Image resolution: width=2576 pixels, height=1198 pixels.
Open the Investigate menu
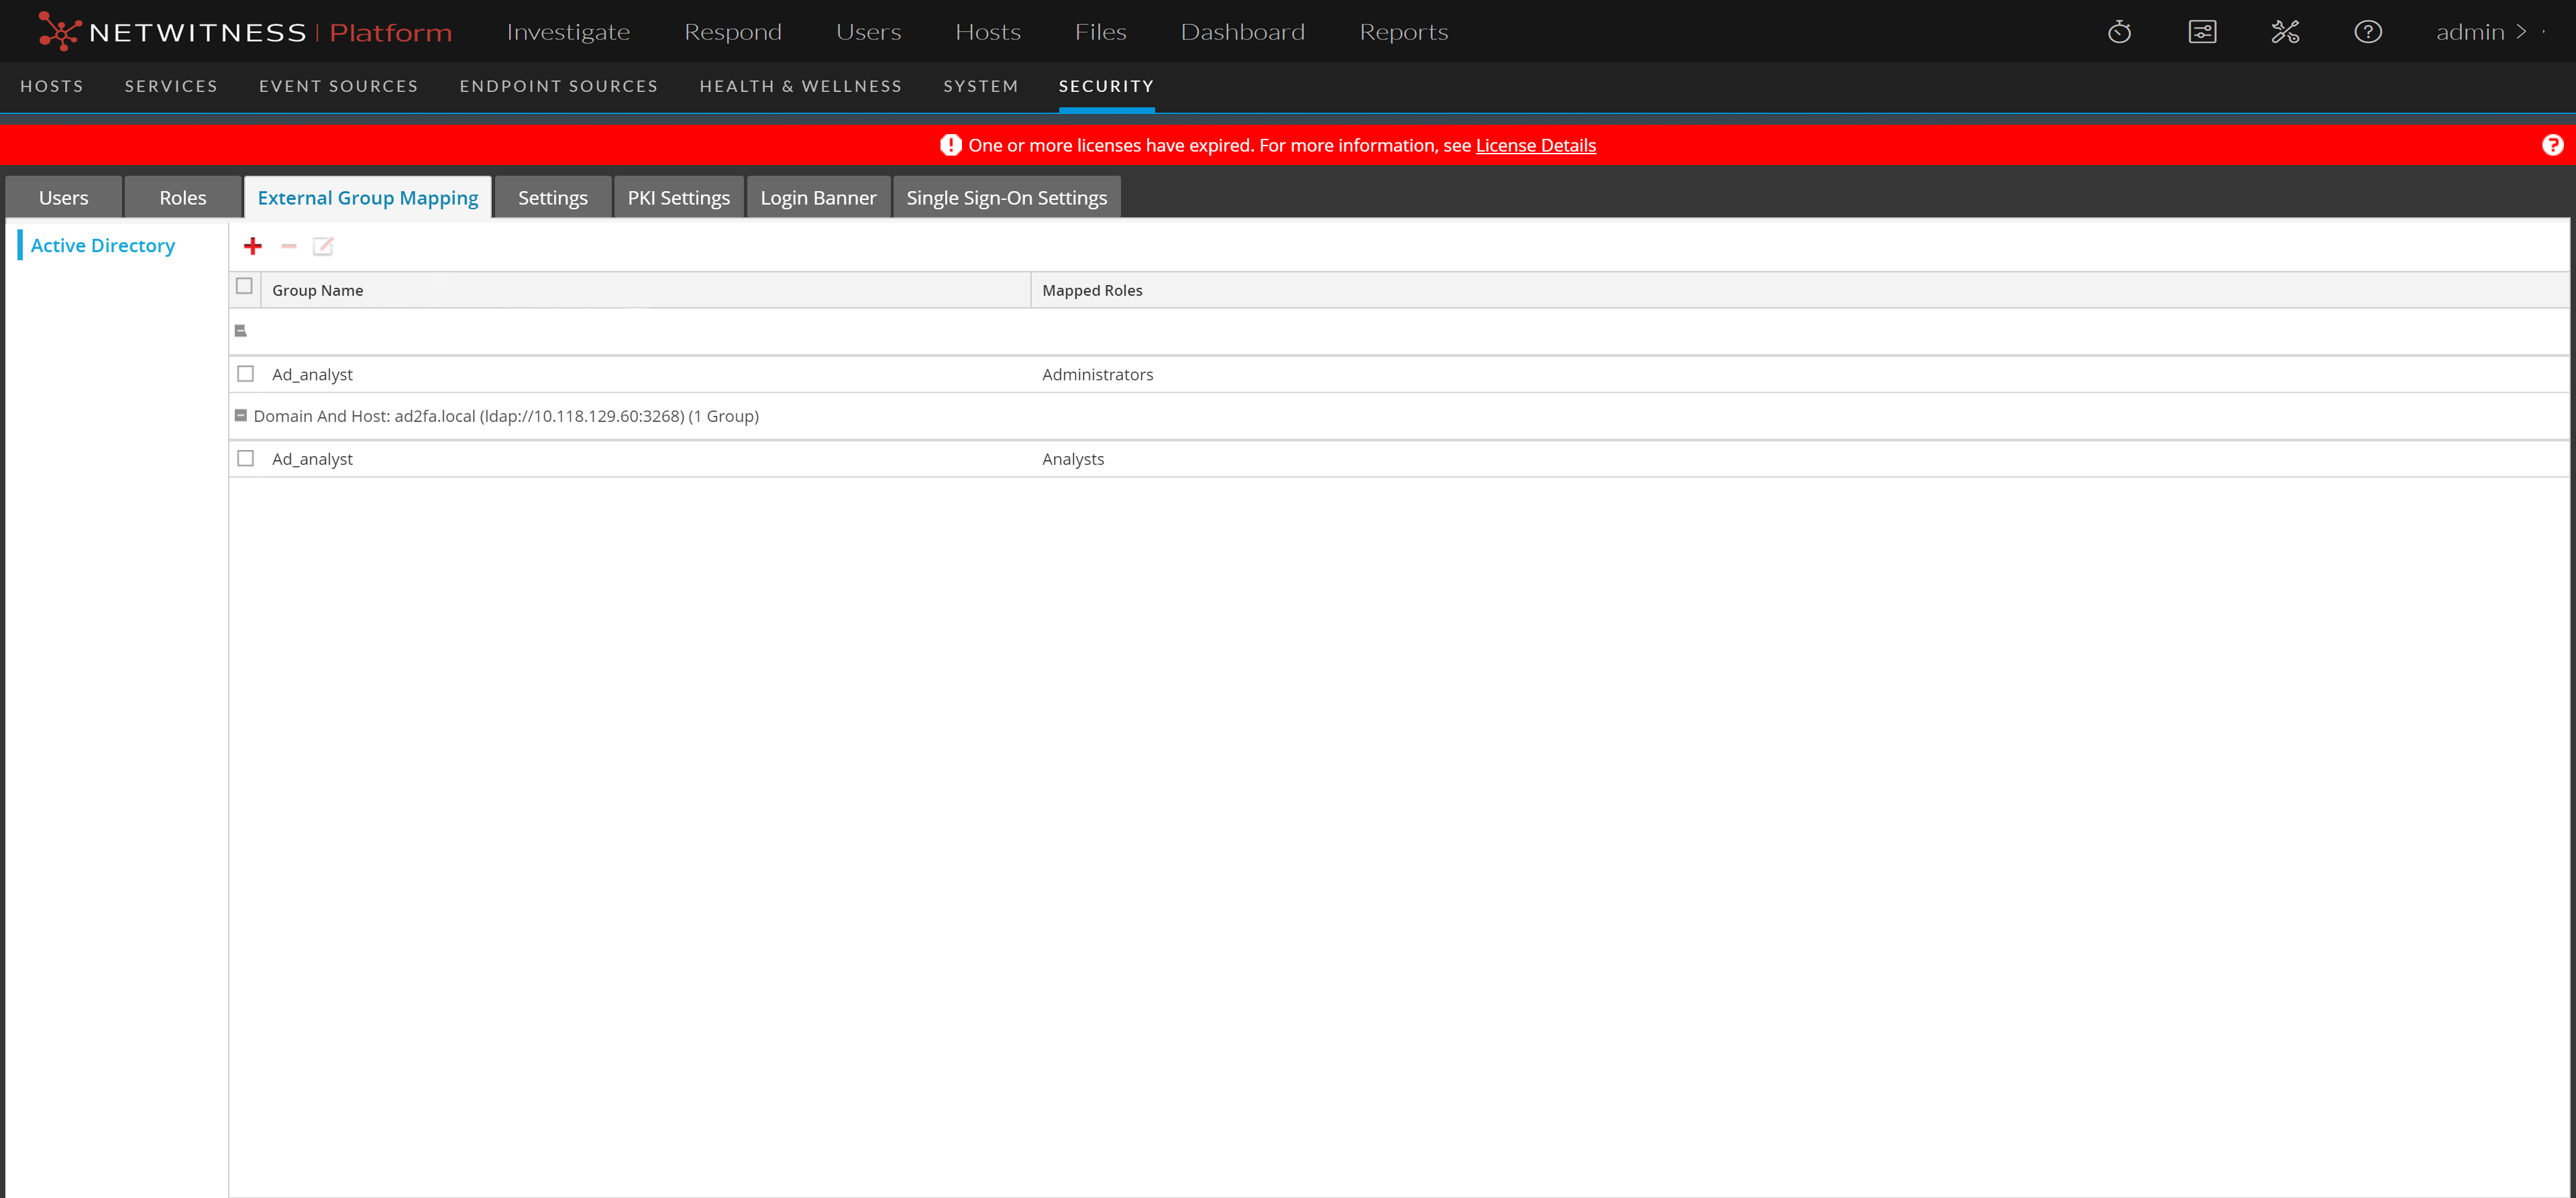(x=568, y=31)
